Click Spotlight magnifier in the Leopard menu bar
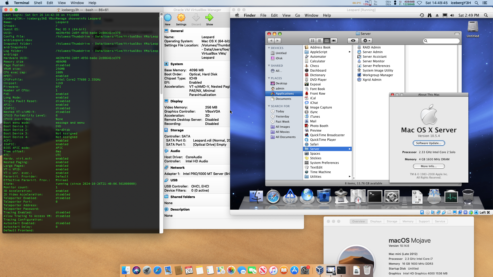This screenshot has height=277, width=493. point(486,15)
